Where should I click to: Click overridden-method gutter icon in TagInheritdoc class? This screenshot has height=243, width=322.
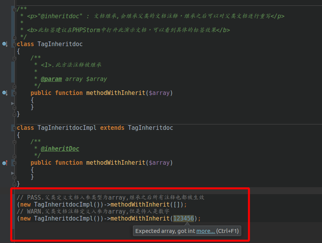(5, 93)
